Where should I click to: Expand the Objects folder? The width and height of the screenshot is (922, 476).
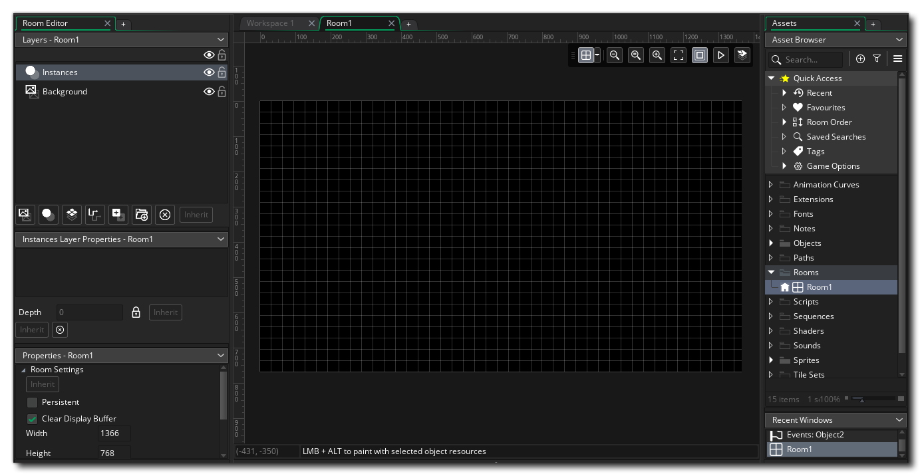(771, 243)
